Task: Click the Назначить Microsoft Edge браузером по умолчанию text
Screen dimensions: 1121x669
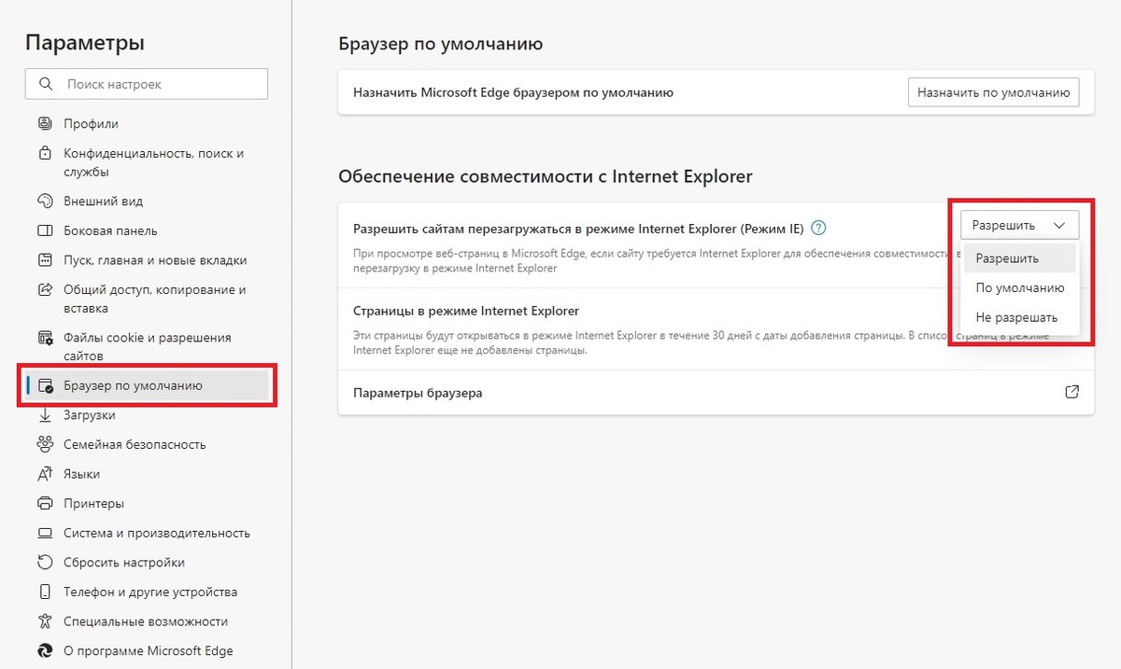Action: coord(513,93)
